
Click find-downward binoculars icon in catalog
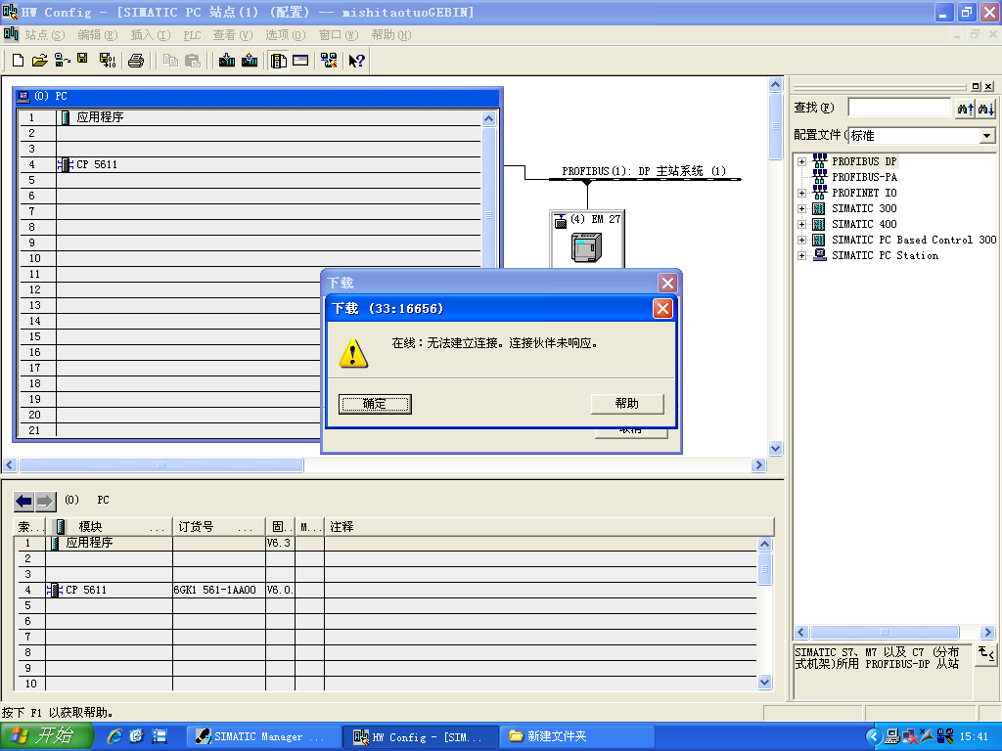[985, 109]
